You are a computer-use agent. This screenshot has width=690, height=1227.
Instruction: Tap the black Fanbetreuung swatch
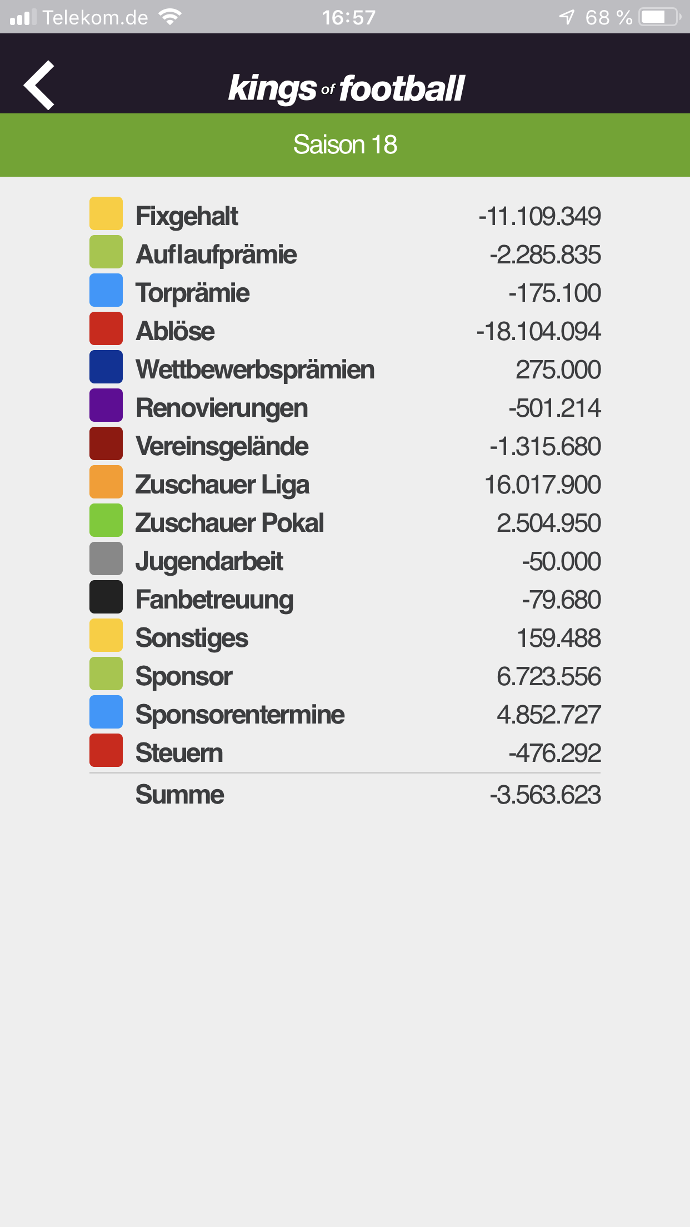coord(106,597)
